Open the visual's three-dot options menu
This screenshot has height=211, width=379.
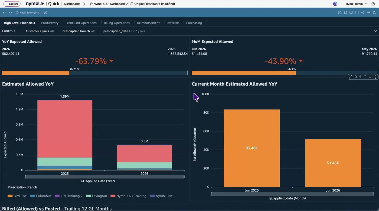[375, 77]
